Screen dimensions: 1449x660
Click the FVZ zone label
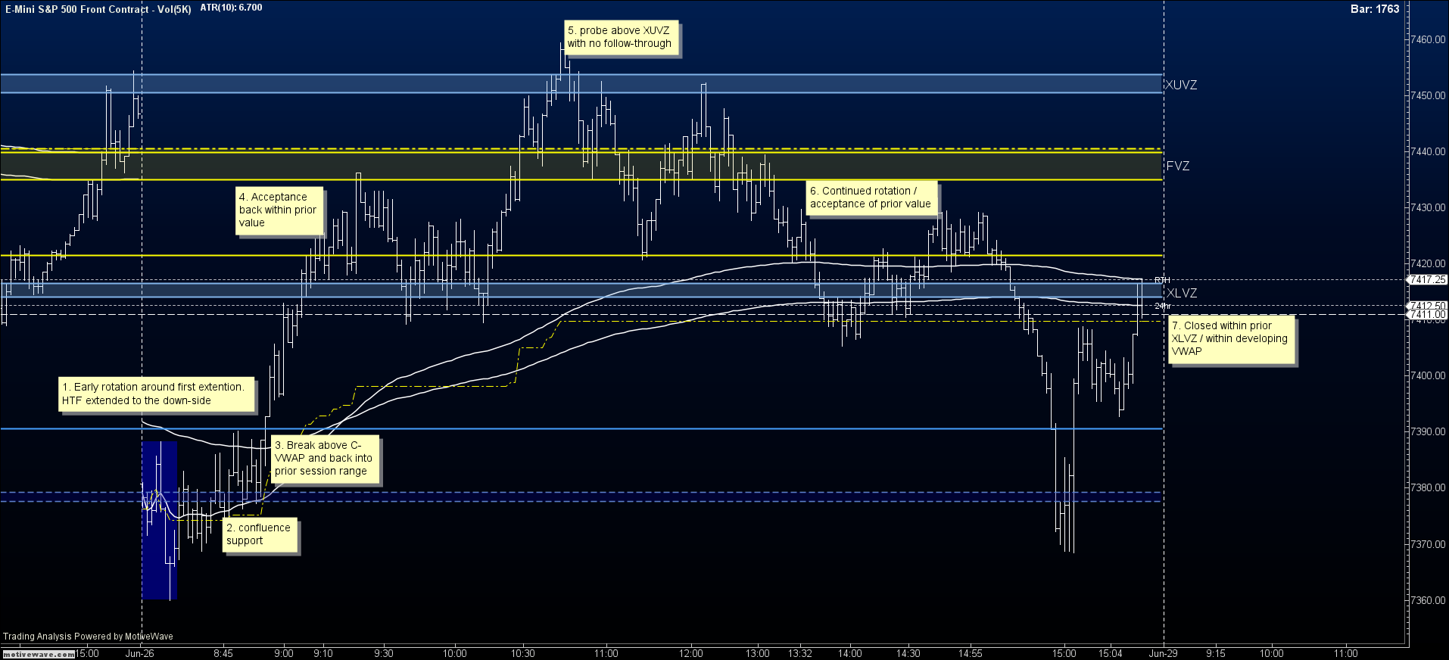point(1178,166)
